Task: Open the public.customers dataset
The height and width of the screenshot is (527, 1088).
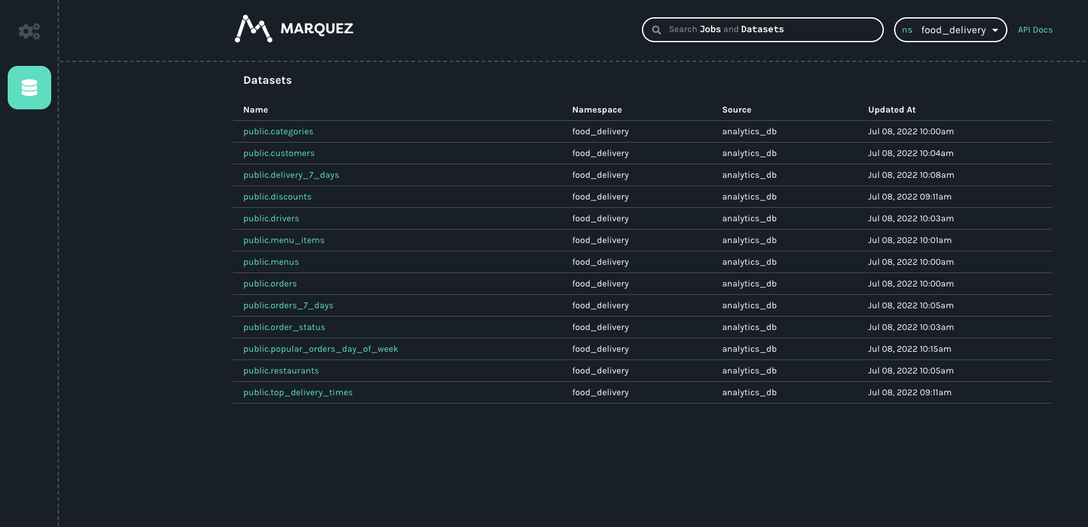Action: pos(279,153)
